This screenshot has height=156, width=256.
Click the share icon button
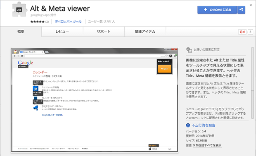[x=241, y=10]
